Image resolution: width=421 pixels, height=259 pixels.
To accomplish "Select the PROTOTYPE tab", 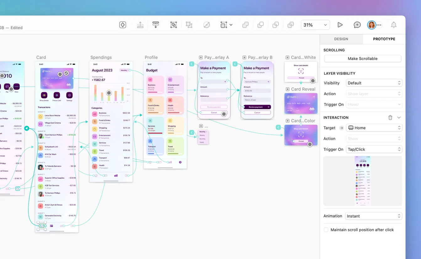I will point(384,39).
